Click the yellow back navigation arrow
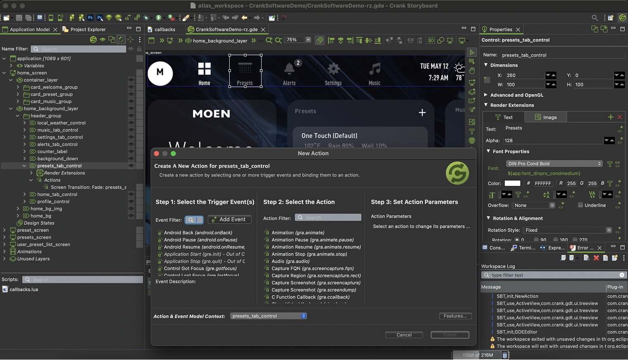This screenshot has width=628, height=360. coord(245,18)
